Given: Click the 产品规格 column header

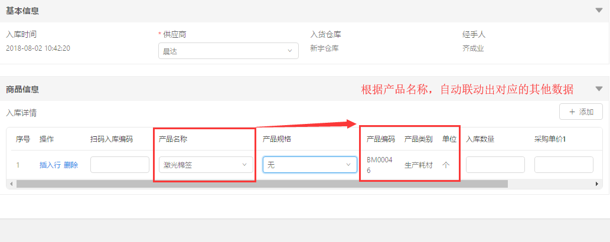Looking at the screenshot, I should [277, 139].
